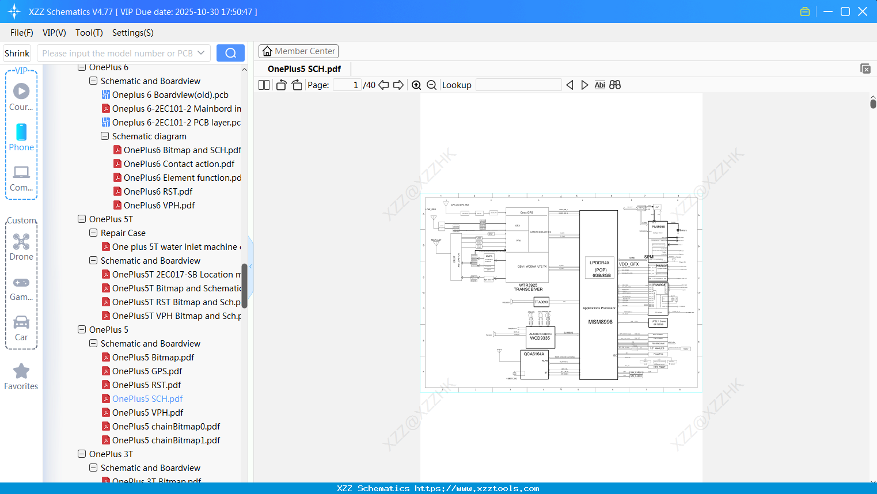Click the PDF viewer vertical scrollbar thumb
This screenshot has height=494, width=877.
coord(873,104)
